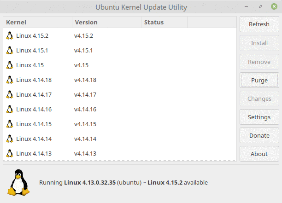The image size is (282, 203).
Task: Click the penguin icon beside Linux 4.14.16
Action: click(x=10, y=109)
